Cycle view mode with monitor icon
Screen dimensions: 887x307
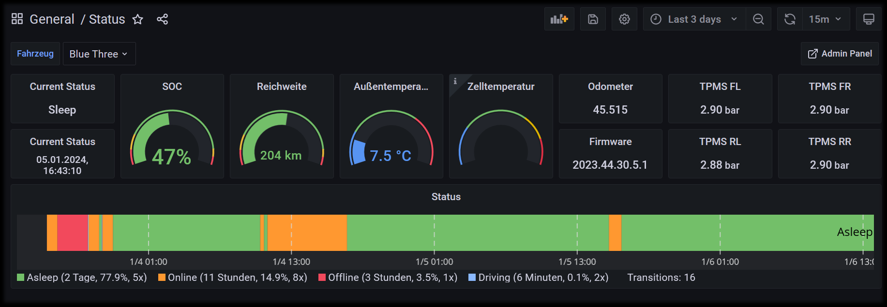pyautogui.click(x=869, y=19)
